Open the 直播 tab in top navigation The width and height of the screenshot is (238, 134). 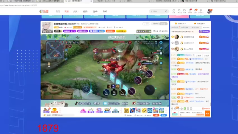pos(66,11)
